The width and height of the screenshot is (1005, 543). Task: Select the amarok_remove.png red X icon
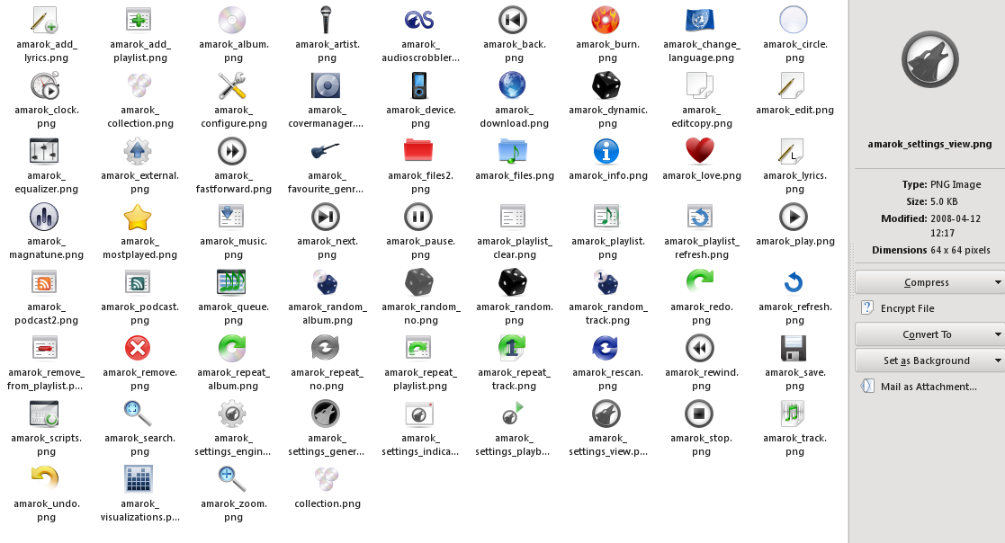click(x=139, y=348)
